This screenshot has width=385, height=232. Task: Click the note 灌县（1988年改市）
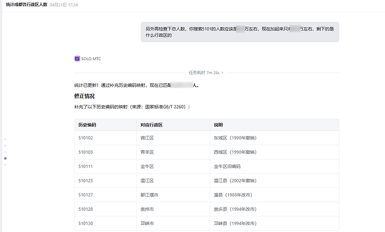233,195
